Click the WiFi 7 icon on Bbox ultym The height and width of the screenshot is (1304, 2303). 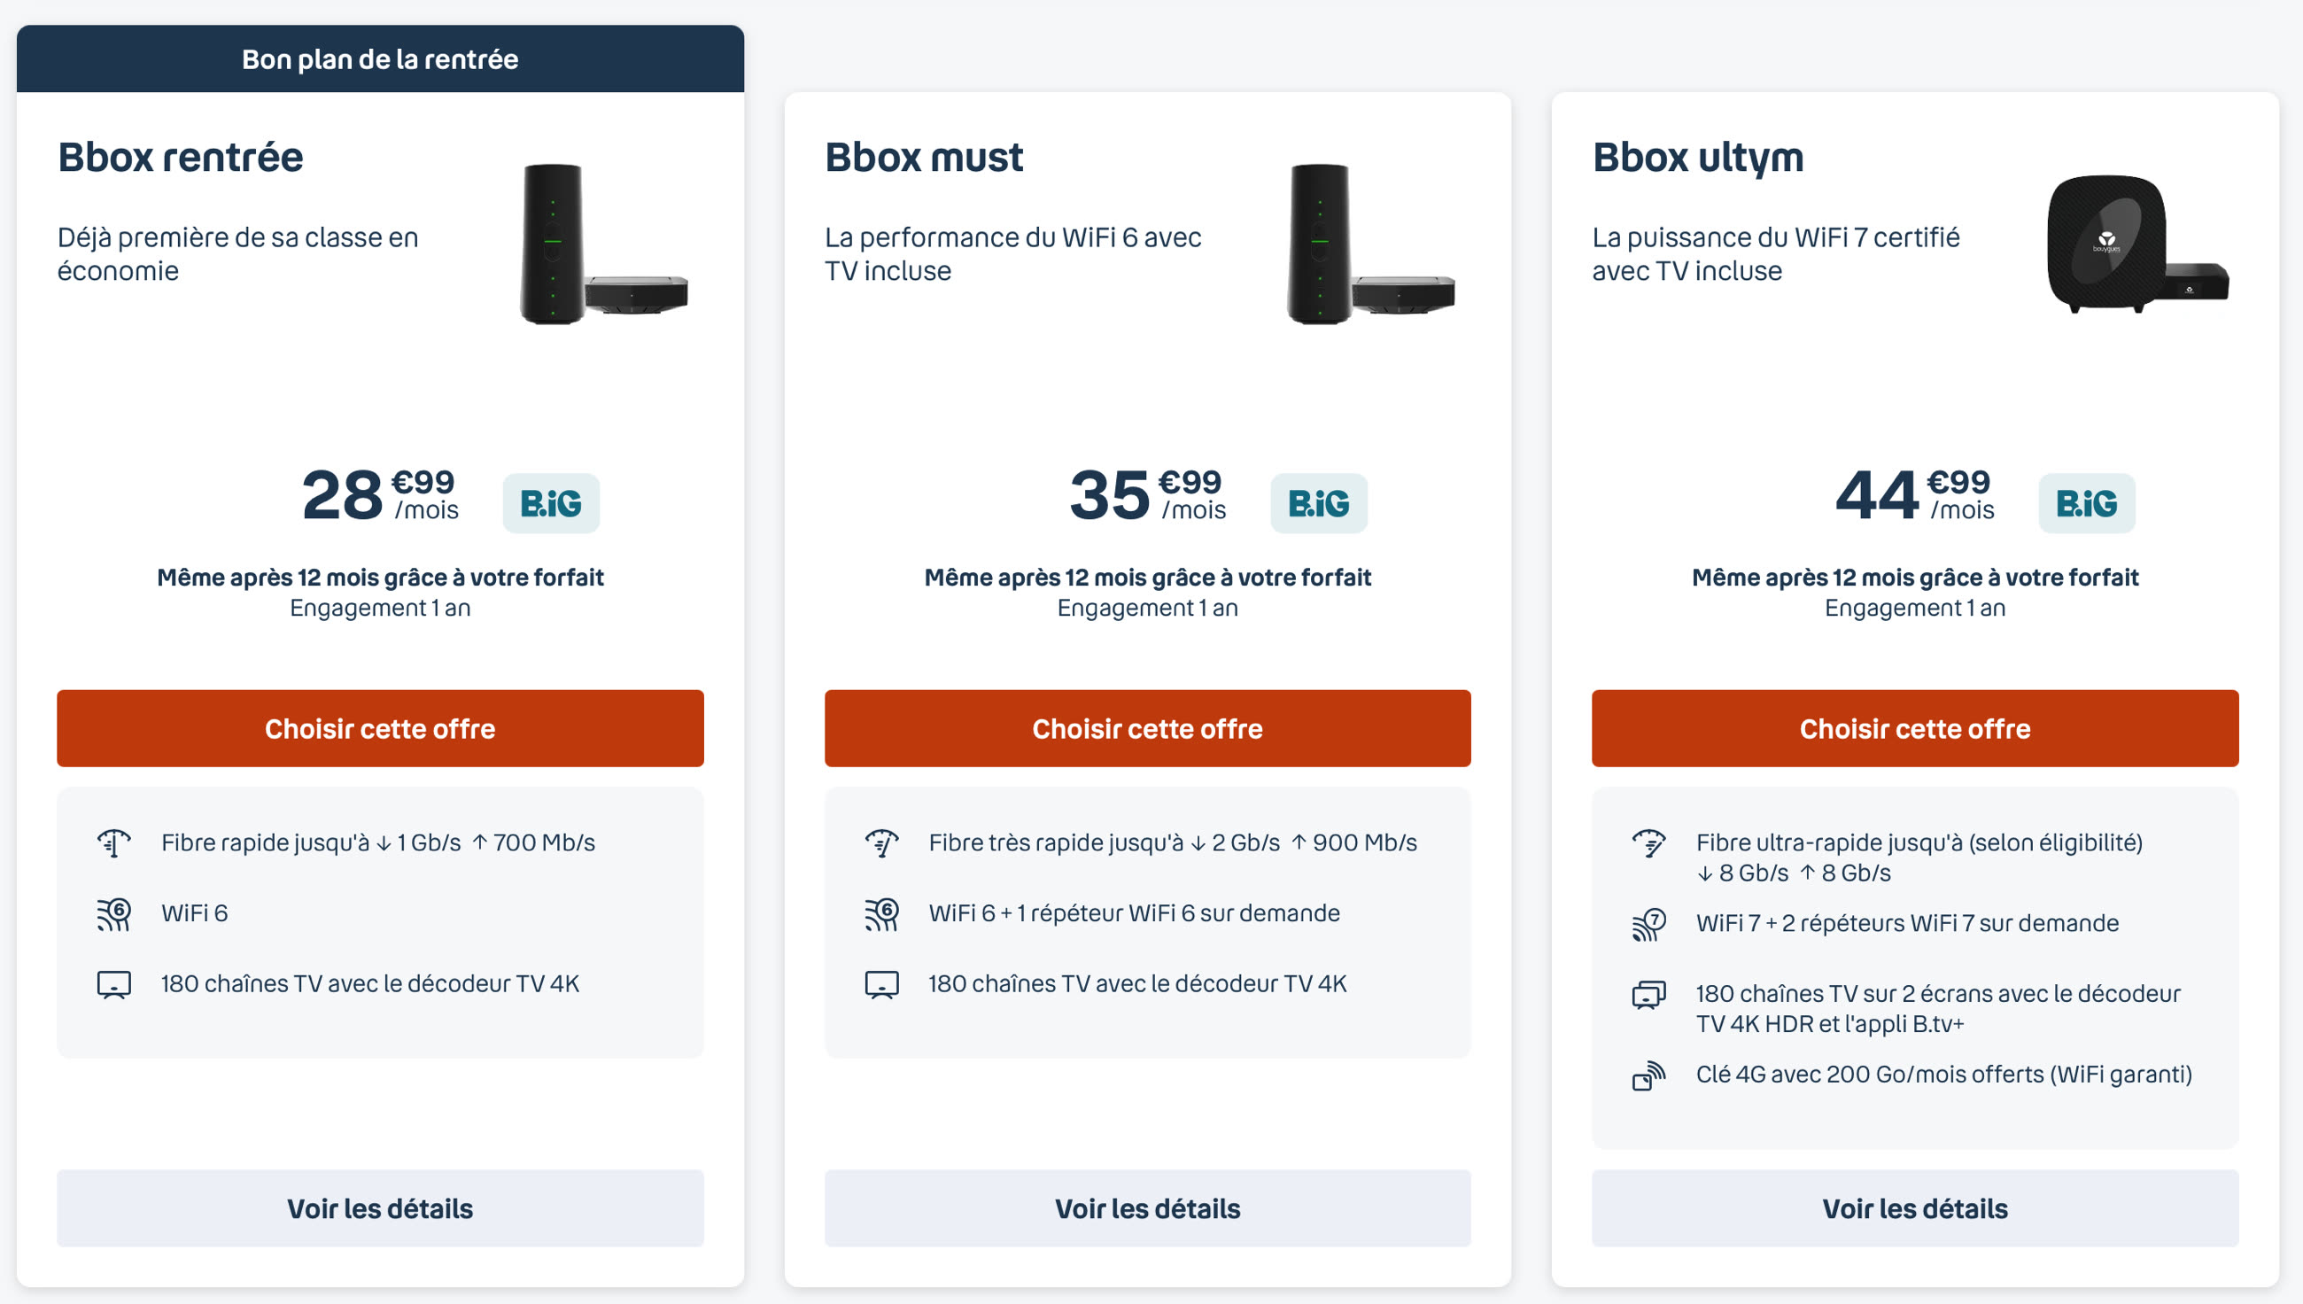click(x=1650, y=922)
